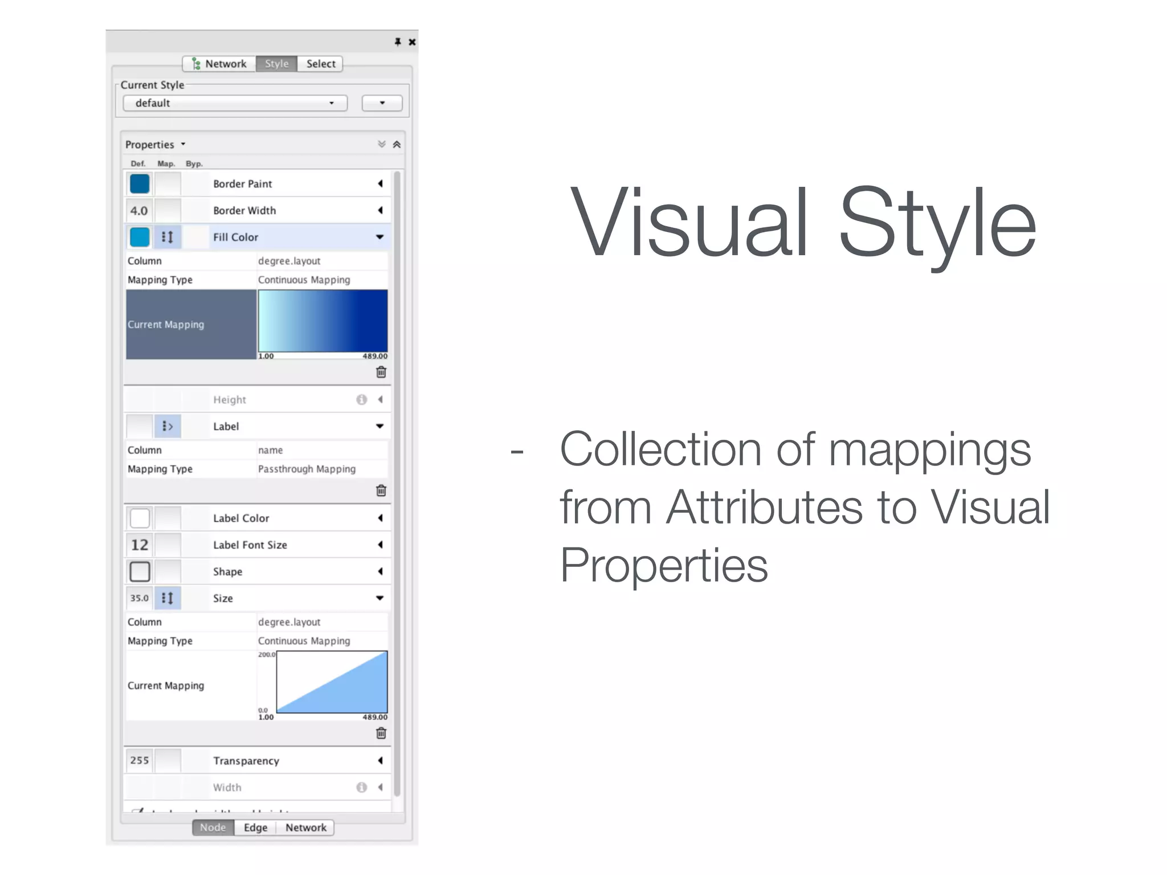The height and width of the screenshot is (875, 1167).
Task: Change the Label column name value
Action: click(322, 450)
